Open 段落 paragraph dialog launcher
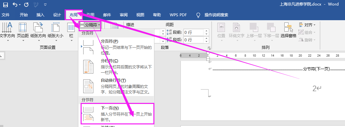Image resolution: width=345 pixels, height=127 pixels. [x=209, y=48]
